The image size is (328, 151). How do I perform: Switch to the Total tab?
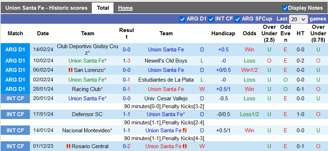[x=103, y=8]
